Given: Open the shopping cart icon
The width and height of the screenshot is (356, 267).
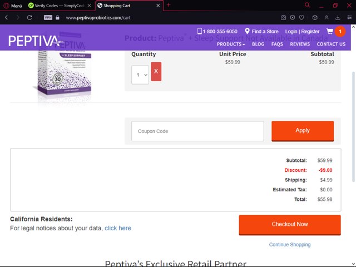Looking at the screenshot, I should coord(330,31).
